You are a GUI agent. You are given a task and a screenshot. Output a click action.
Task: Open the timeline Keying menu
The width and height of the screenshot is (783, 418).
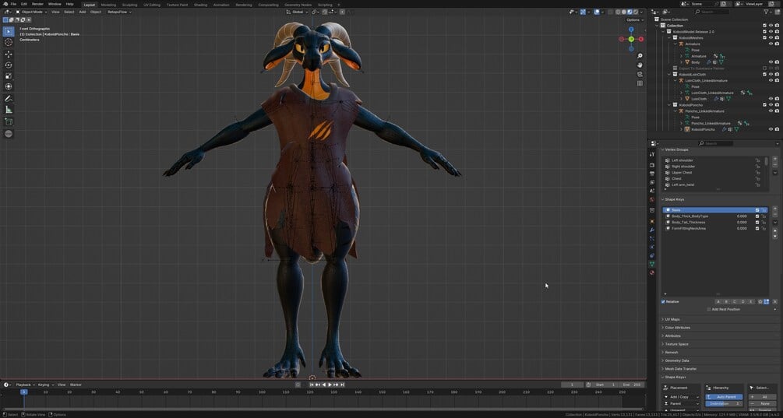(x=44, y=385)
